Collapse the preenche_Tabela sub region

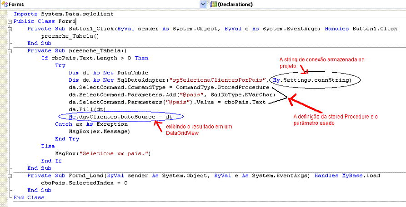pos(10,51)
